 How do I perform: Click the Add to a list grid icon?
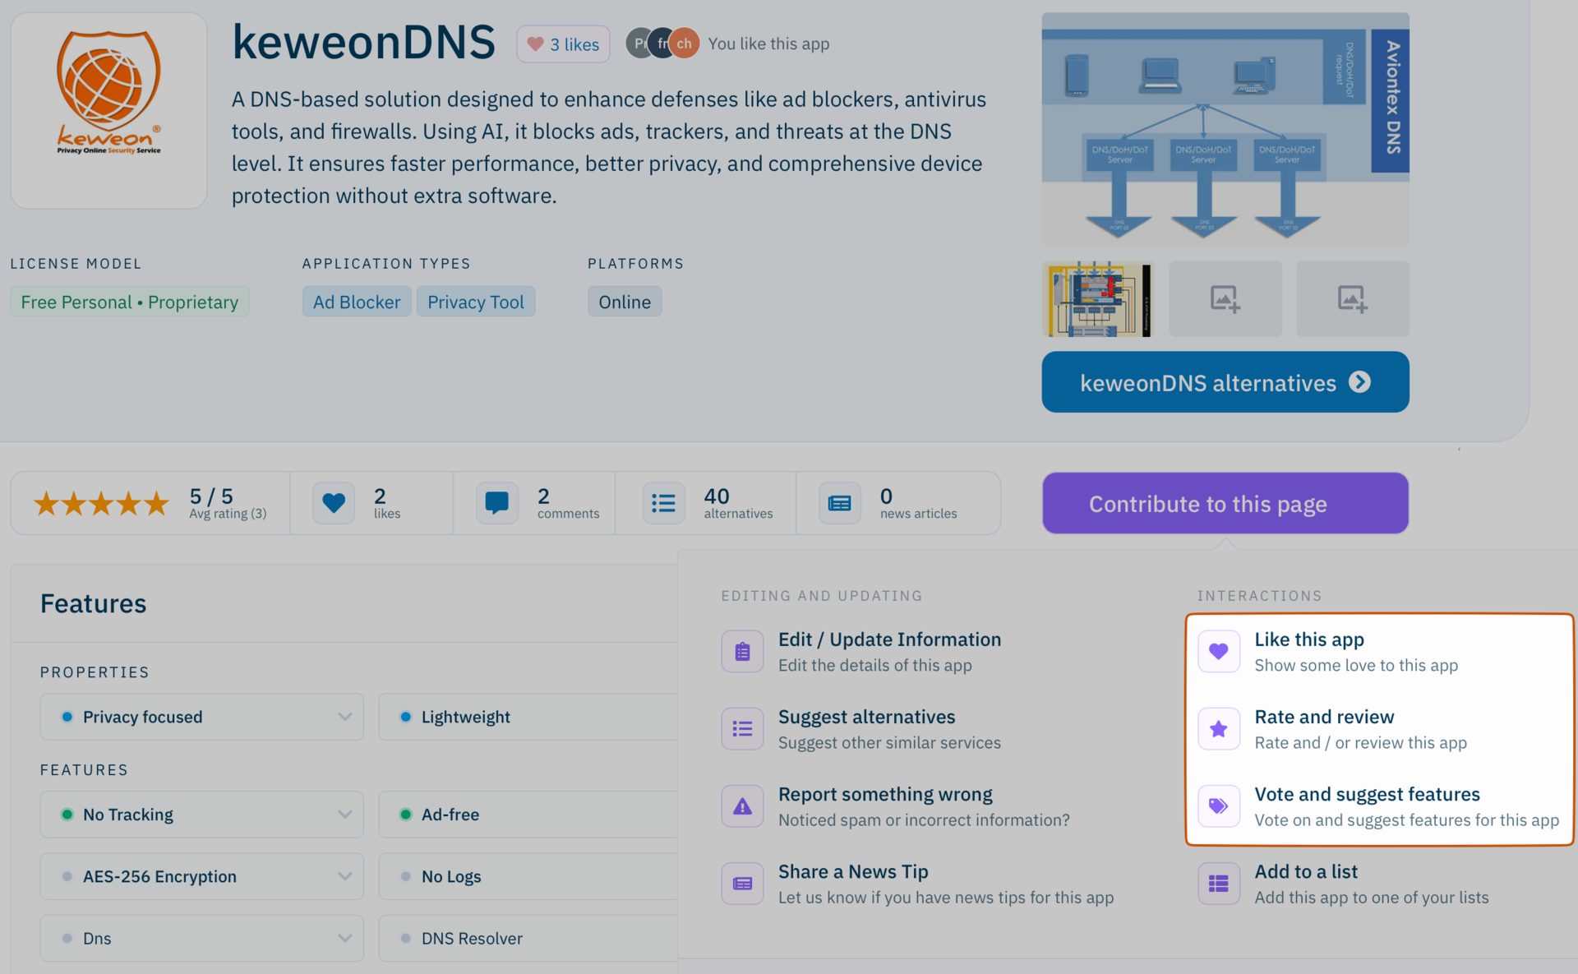click(1218, 884)
